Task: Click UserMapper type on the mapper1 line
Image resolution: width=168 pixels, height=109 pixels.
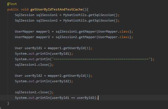Action: coord(25,32)
